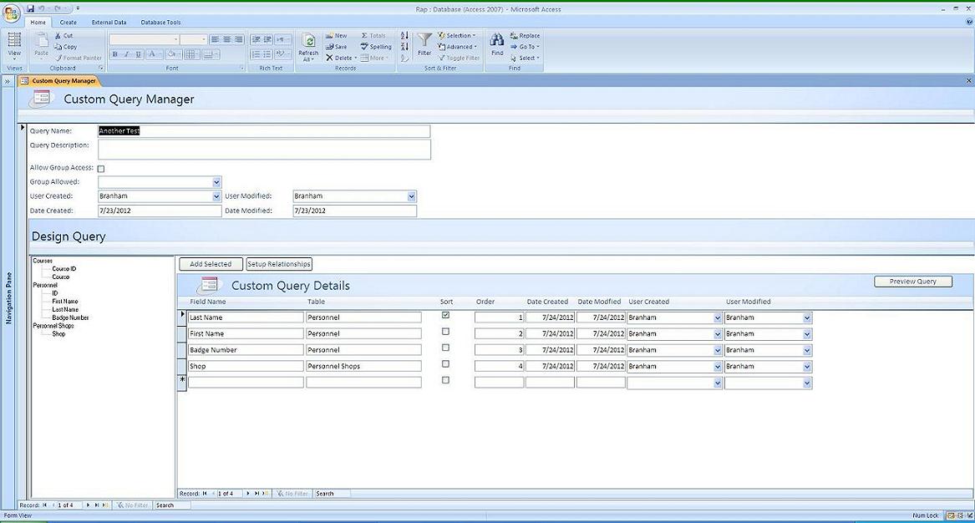Image resolution: width=975 pixels, height=523 pixels.
Task: Open the Database Tools ribbon tab
Action: point(160,23)
